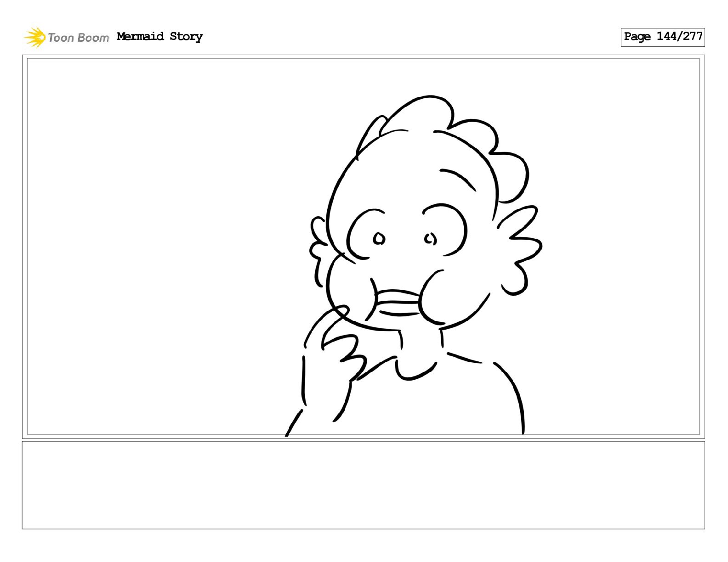This screenshot has width=728, height=562.
Task: Click the character's open mouth
Action: pyautogui.click(x=398, y=303)
